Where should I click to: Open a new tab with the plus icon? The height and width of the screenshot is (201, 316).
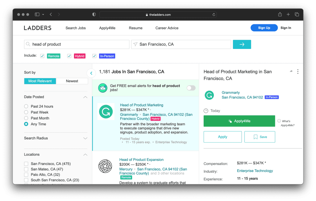coord(288,14)
